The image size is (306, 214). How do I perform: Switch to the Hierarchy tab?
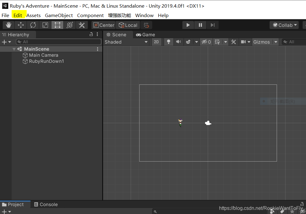[x=18, y=34]
